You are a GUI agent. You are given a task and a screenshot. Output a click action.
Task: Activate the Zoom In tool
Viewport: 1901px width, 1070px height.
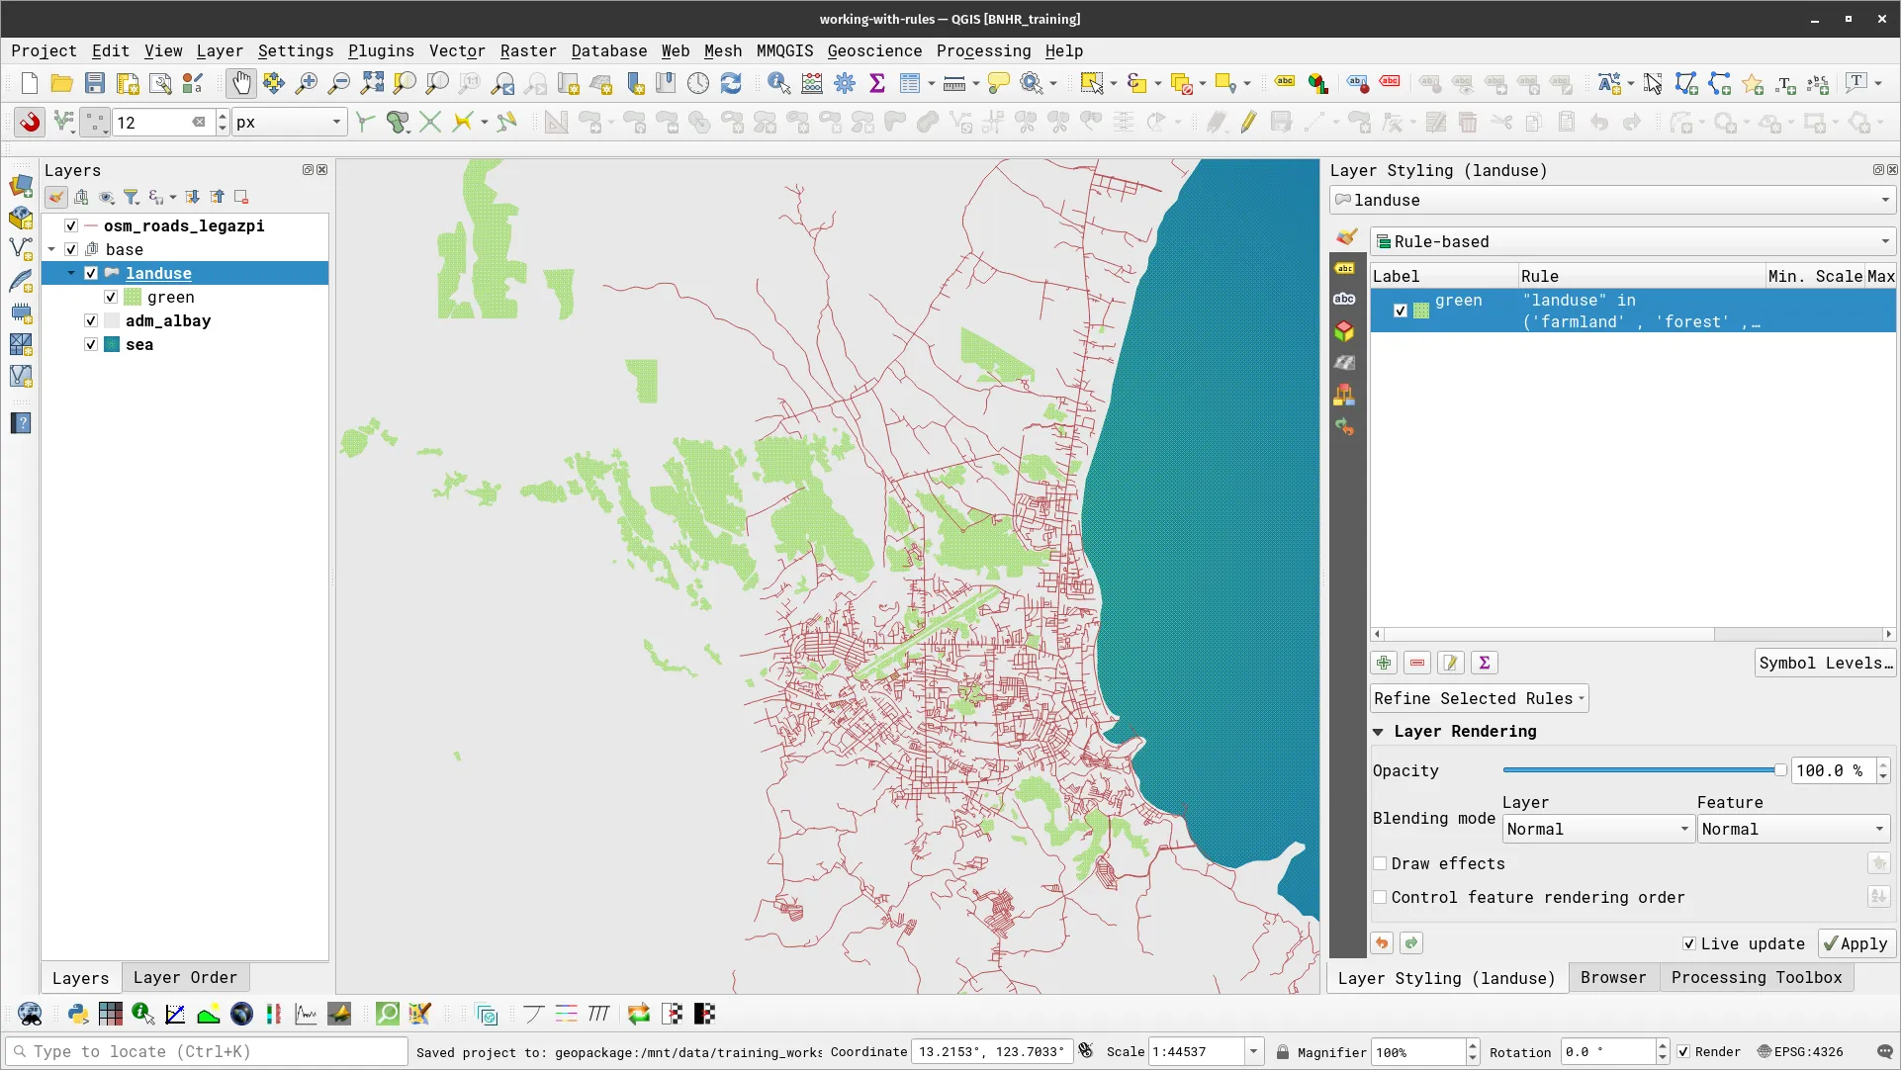click(306, 83)
